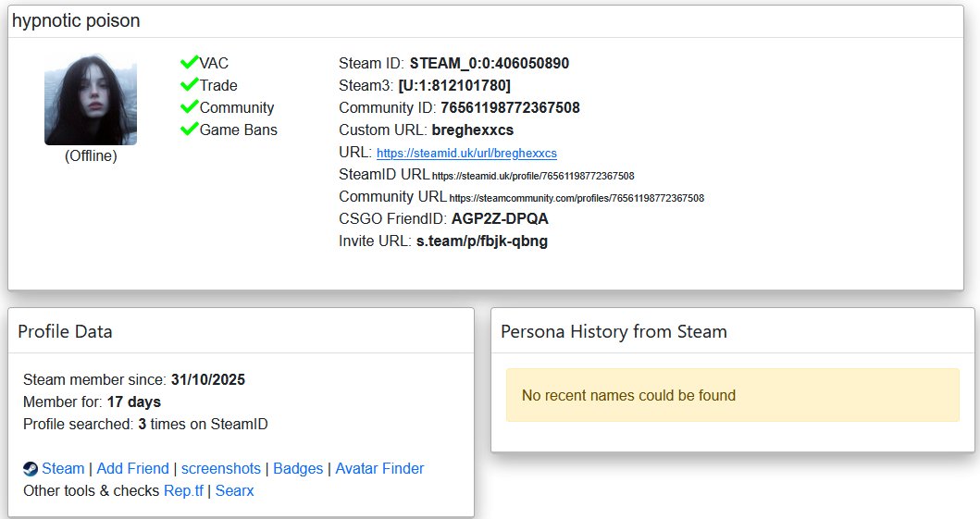The image size is (980, 519).
Task: Open the Searx search link
Action: 234,491
